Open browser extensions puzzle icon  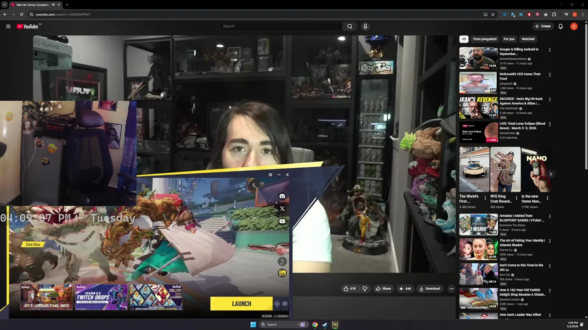click(x=554, y=14)
